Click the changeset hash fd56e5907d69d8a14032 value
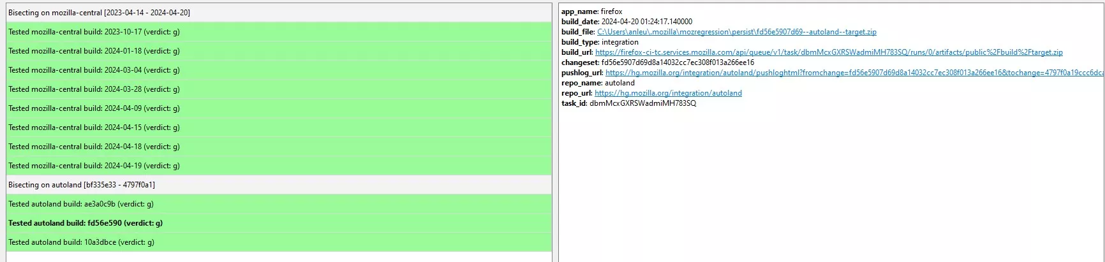1105x262 pixels. point(678,62)
